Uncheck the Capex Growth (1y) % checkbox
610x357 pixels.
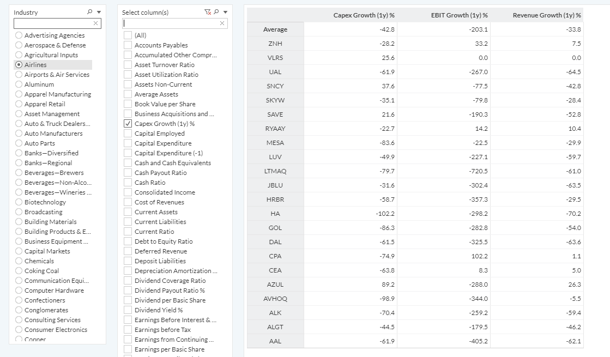128,123
